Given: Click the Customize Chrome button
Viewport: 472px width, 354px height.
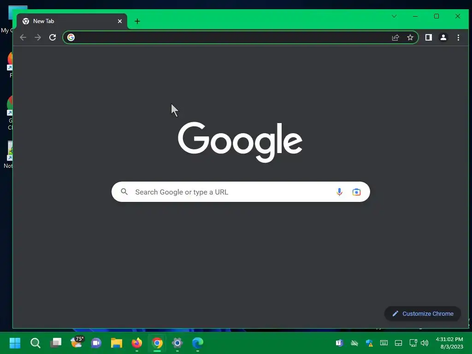Looking at the screenshot, I should pyautogui.click(x=423, y=313).
